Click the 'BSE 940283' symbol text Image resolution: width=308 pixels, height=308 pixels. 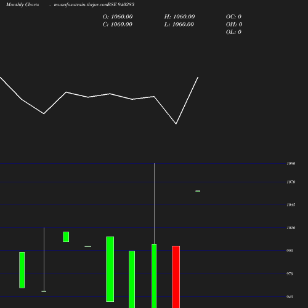point(121,4)
